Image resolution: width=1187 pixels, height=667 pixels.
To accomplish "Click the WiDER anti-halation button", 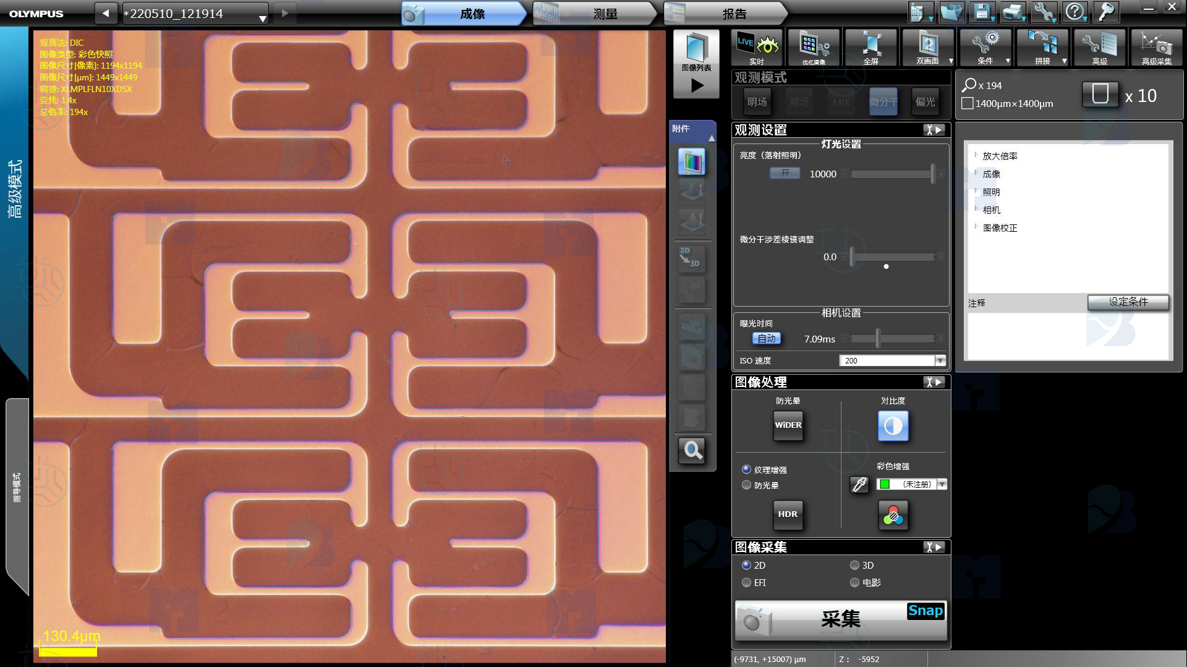I will (788, 425).
